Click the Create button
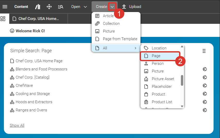 pyautogui.click(x=101, y=7)
